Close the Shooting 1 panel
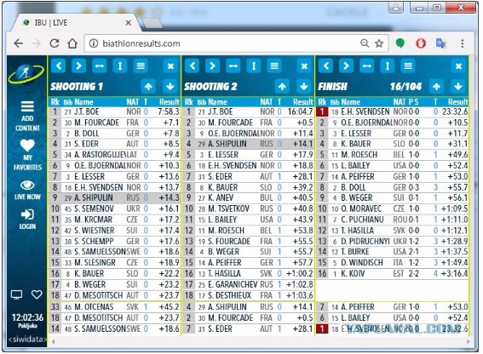This screenshot has width=483, height=354. tap(170, 66)
